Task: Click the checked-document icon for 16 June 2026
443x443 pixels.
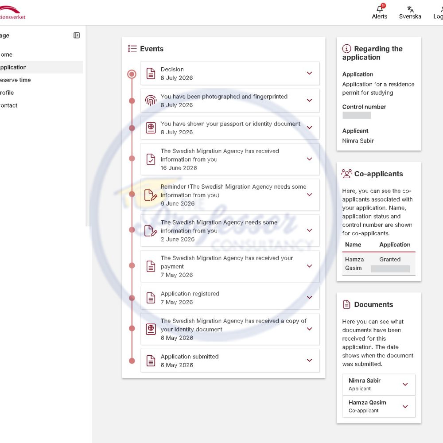Action: [151, 159]
